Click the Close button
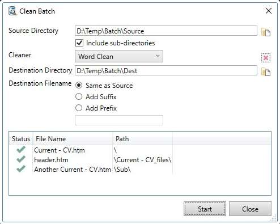Screen dimensions: 280x224 pyautogui.click(x=250, y=209)
